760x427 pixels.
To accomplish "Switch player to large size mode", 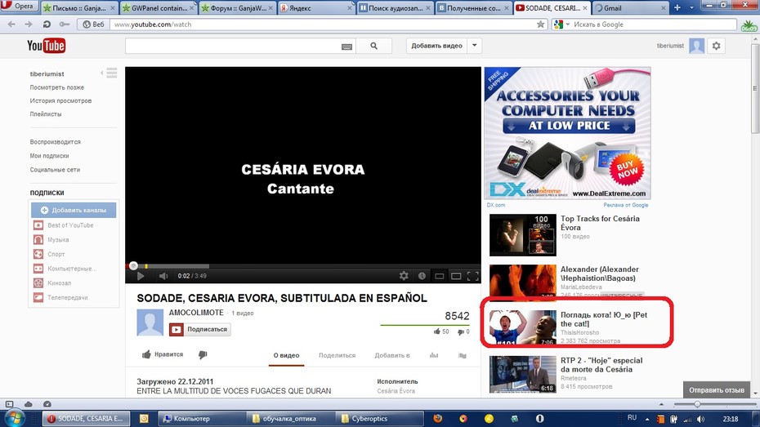I will click(x=456, y=276).
